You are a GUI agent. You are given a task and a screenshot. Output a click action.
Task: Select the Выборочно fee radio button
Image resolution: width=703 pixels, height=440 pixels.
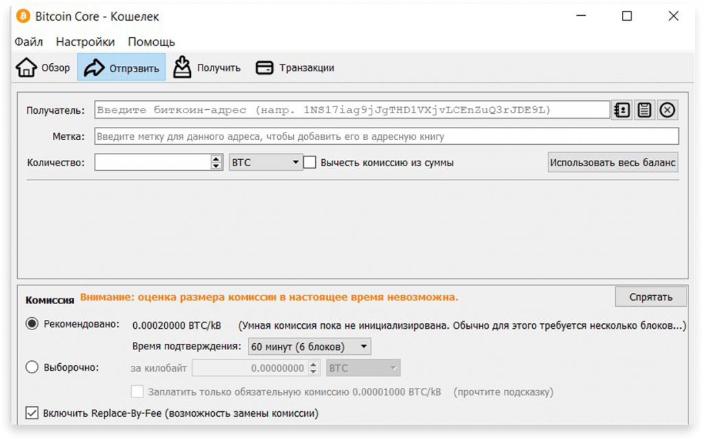tap(32, 367)
